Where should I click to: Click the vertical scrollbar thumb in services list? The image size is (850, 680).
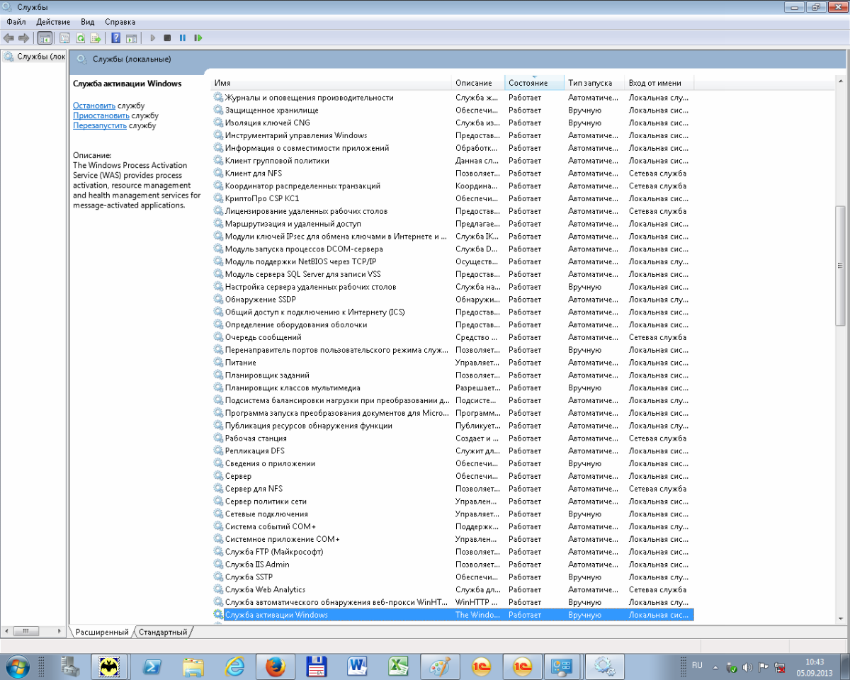click(x=841, y=266)
